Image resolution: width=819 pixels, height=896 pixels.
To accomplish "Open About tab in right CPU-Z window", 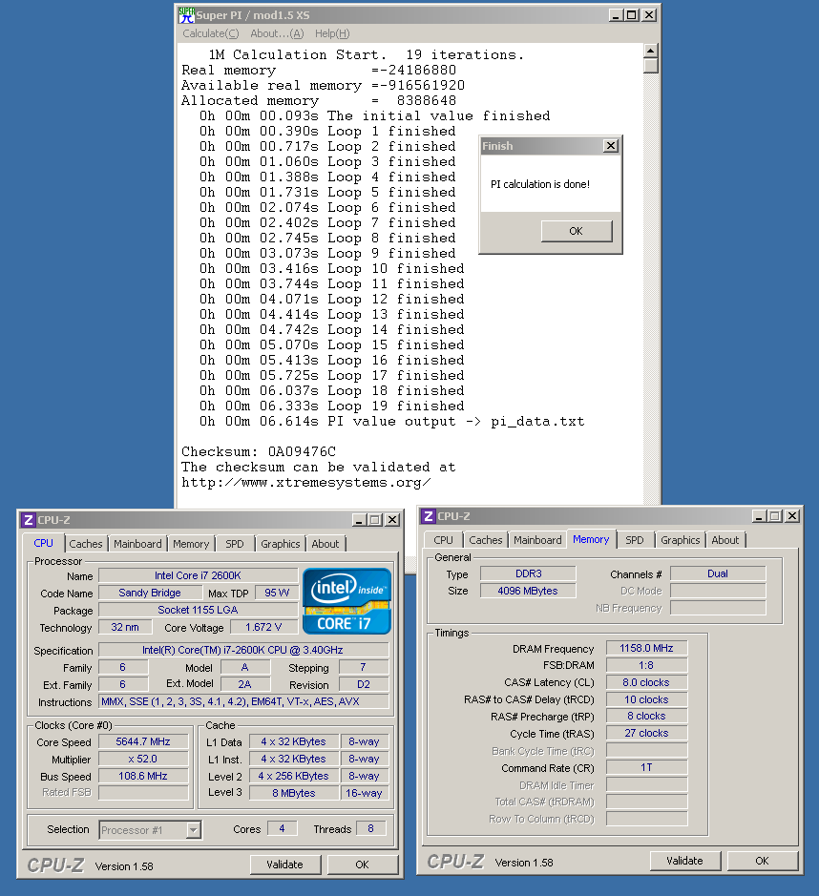I will (725, 540).
